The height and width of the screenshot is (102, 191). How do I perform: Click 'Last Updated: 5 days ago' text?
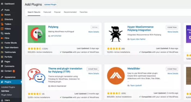(88, 48)
